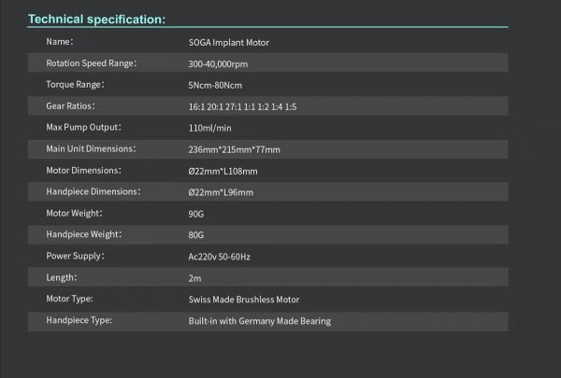Click the "Technical specification:" heading
This screenshot has height=378, width=561.
tap(97, 18)
